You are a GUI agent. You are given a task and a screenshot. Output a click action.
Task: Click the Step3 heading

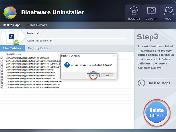(148, 37)
